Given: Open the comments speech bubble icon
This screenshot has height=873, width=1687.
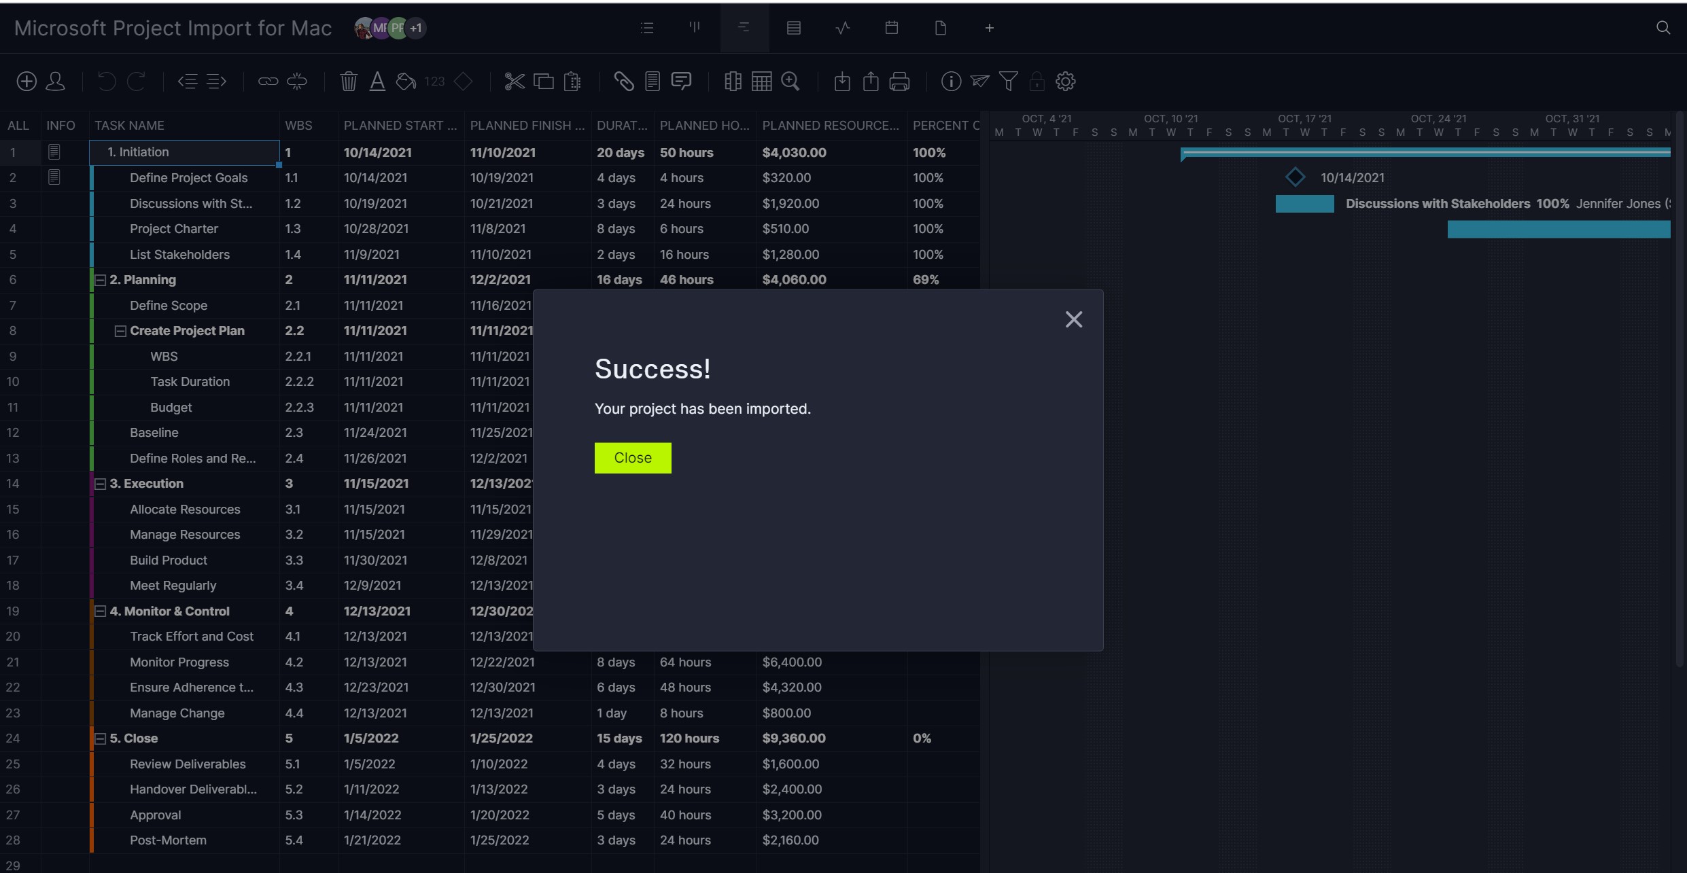Looking at the screenshot, I should pos(681,82).
